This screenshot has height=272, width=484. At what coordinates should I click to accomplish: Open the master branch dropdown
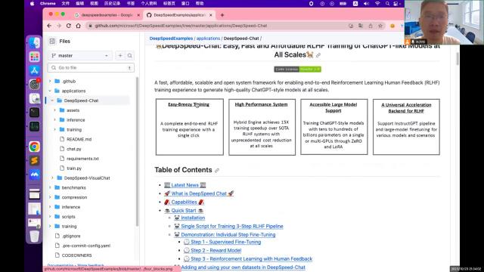pyautogui.click(x=80, y=55)
